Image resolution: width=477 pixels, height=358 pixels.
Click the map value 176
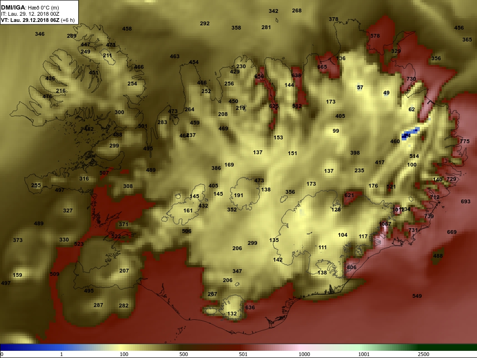(x=373, y=186)
